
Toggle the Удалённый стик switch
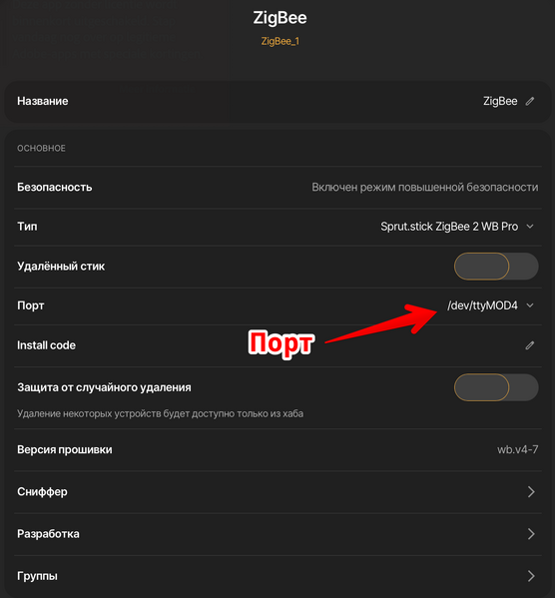496,267
